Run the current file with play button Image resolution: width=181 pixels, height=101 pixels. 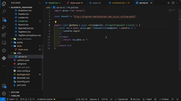click(169, 3)
